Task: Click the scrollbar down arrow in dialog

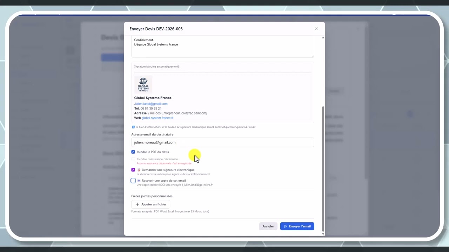Action: click(323, 234)
